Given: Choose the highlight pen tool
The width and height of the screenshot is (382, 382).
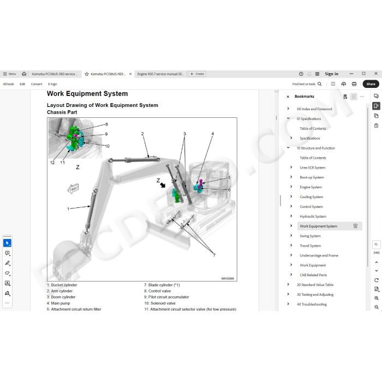Looking at the screenshot, I should pyautogui.click(x=7, y=263).
